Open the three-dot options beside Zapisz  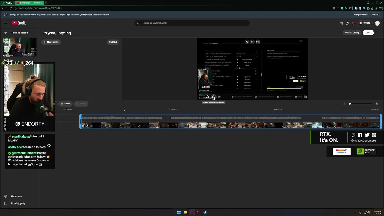(x=377, y=33)
